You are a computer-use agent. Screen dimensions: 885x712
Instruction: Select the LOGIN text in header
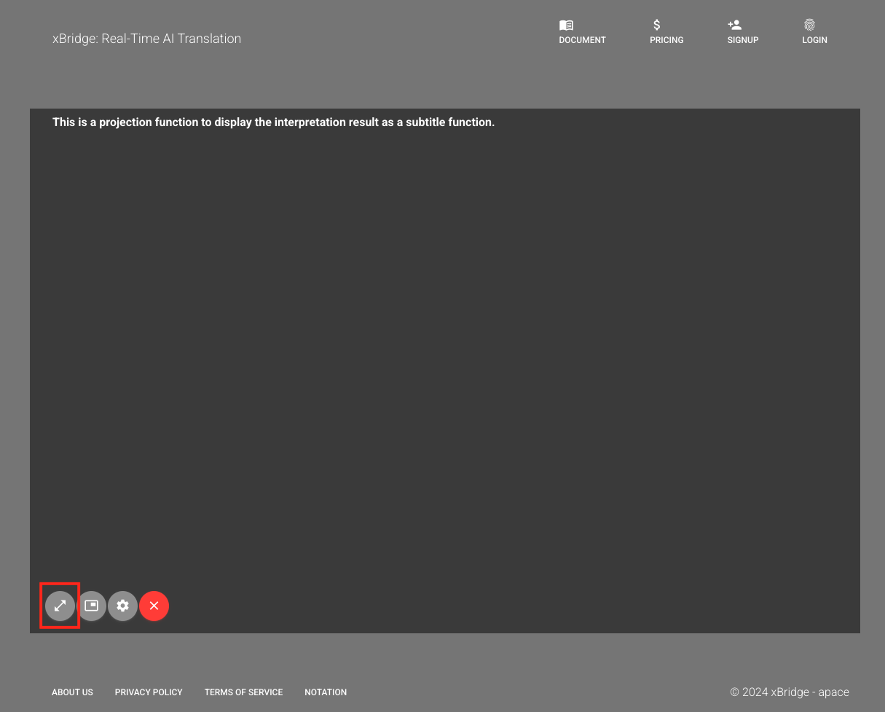pos(814,40)
